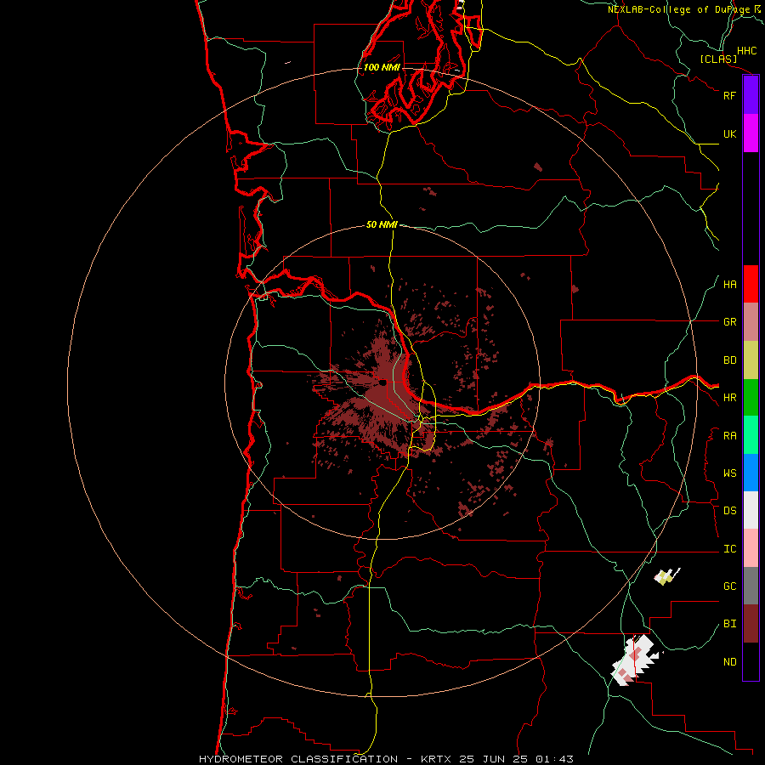Click the BD yellow legend swatch
This screenshot has width=765, height=765.
(751, 360)
